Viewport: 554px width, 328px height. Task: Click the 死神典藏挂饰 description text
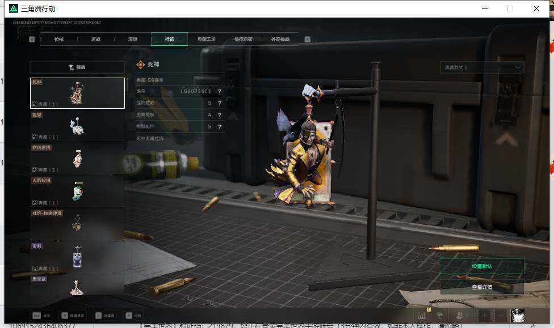click(x=150, y=139)
